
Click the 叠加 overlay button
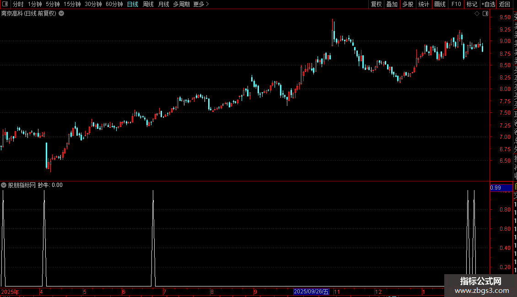click(392, 4)
